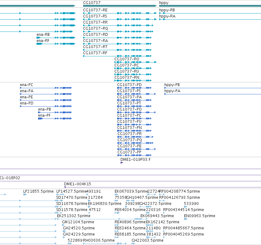Select protein label CG10737-PQ

pyautogui.click(x=130, y=140)
